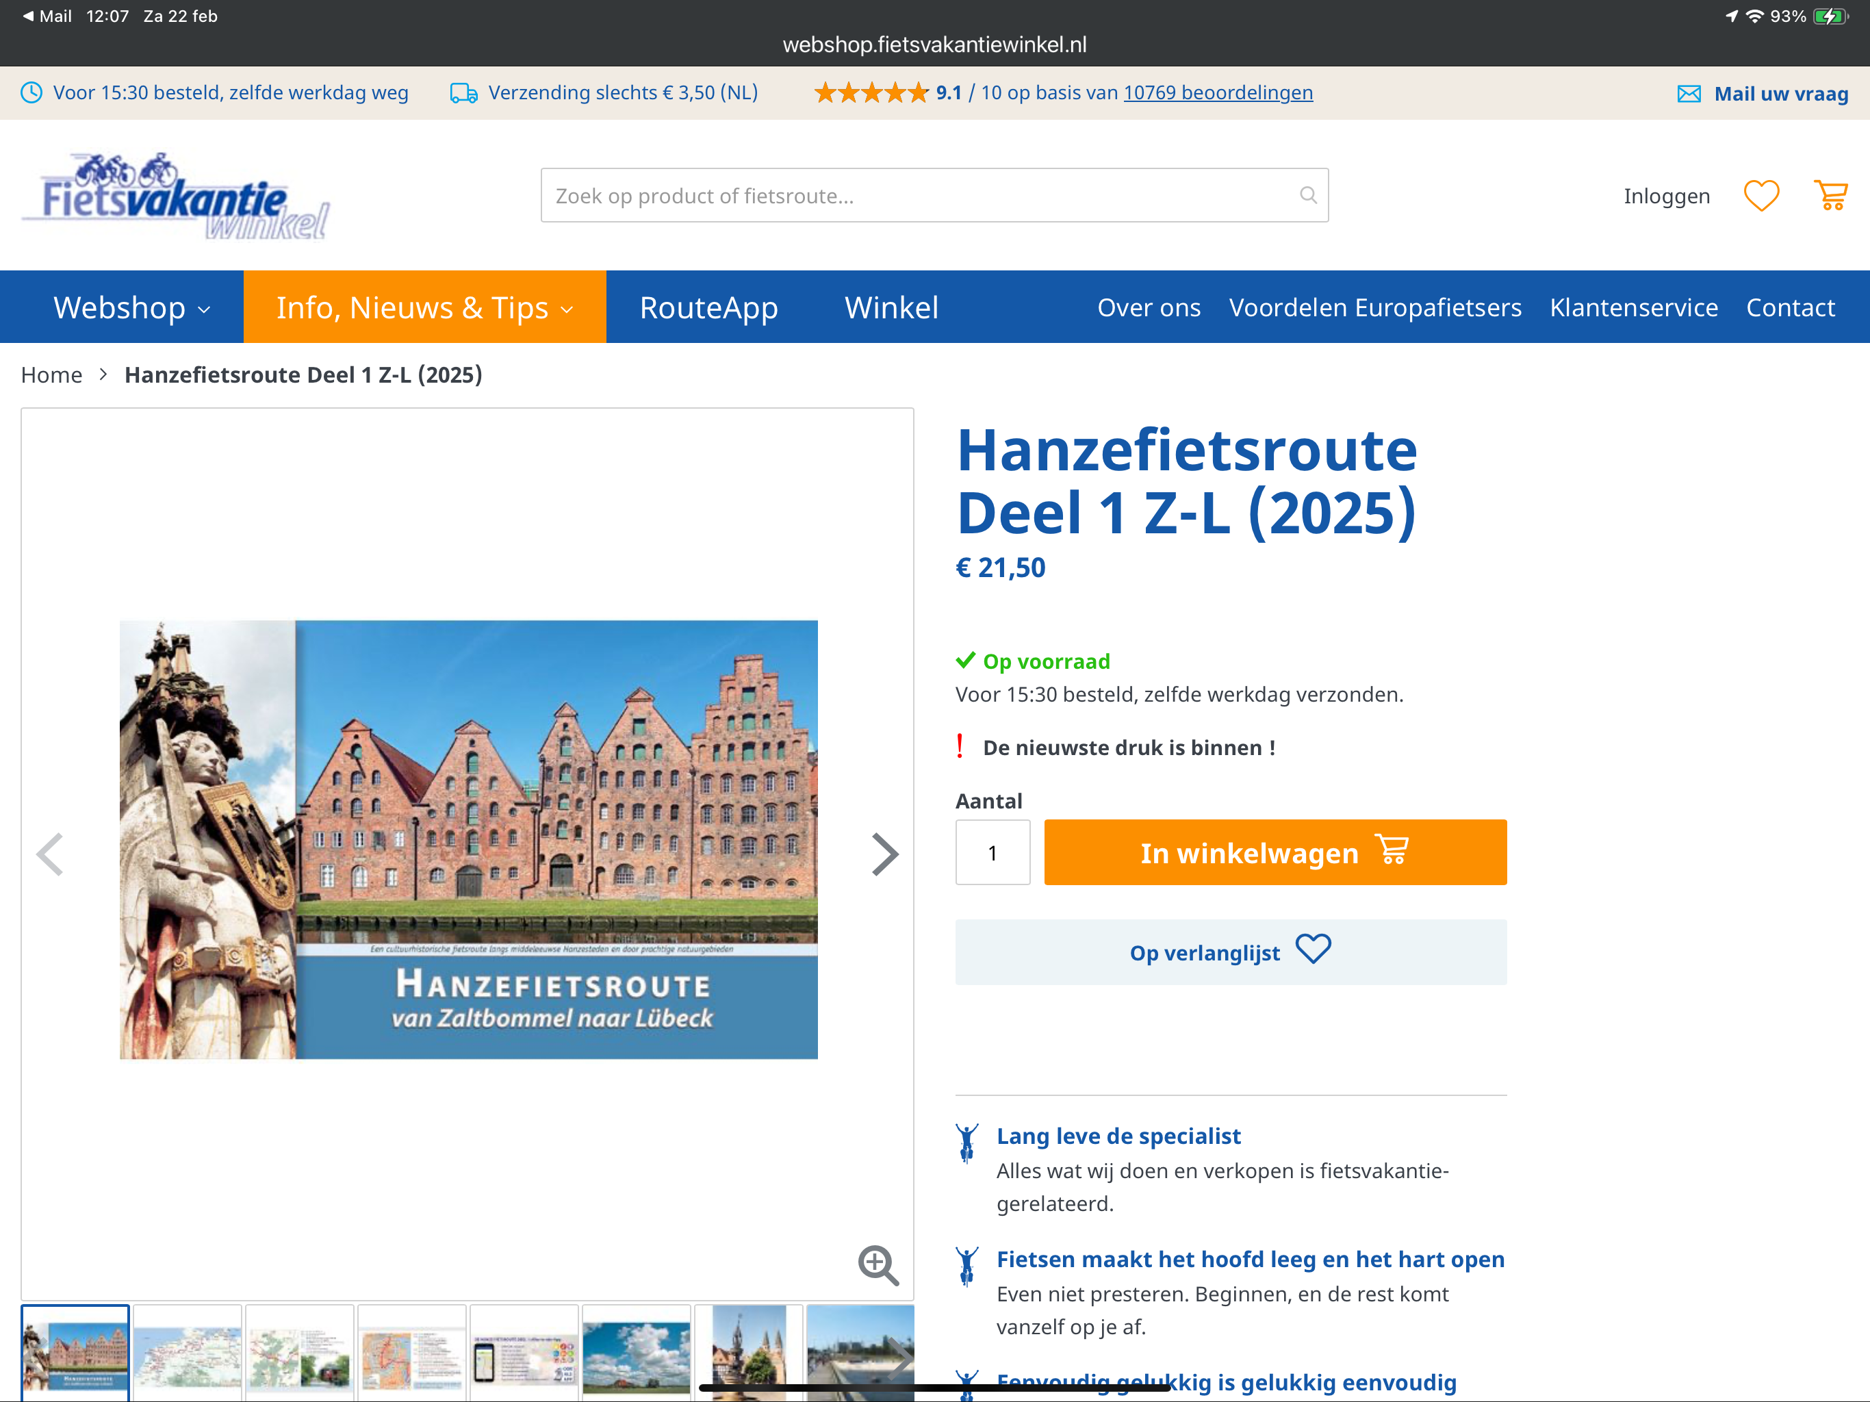
Task: Expand the Webshop dropdown menu
Action: point(131,308)
